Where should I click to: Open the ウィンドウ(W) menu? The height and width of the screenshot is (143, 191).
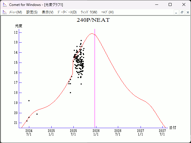point(89,12)
